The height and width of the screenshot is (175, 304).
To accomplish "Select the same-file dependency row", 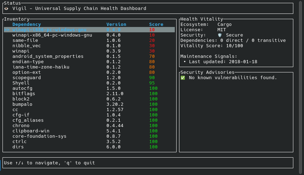I will pyautogui.click(x=89, y=40).
